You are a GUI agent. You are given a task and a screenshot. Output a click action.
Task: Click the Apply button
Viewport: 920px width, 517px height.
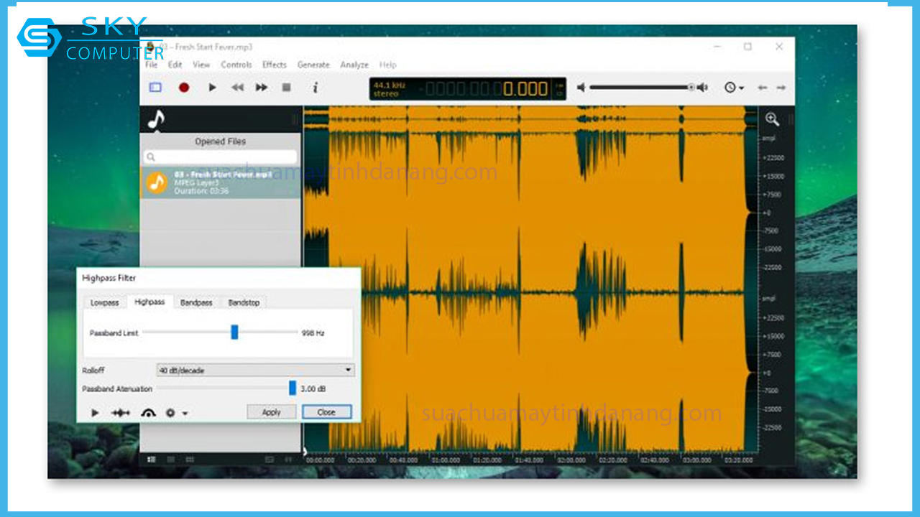pos(271,412)
